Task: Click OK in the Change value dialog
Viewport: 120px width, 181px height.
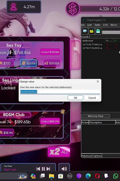Action: pos(75,98)
